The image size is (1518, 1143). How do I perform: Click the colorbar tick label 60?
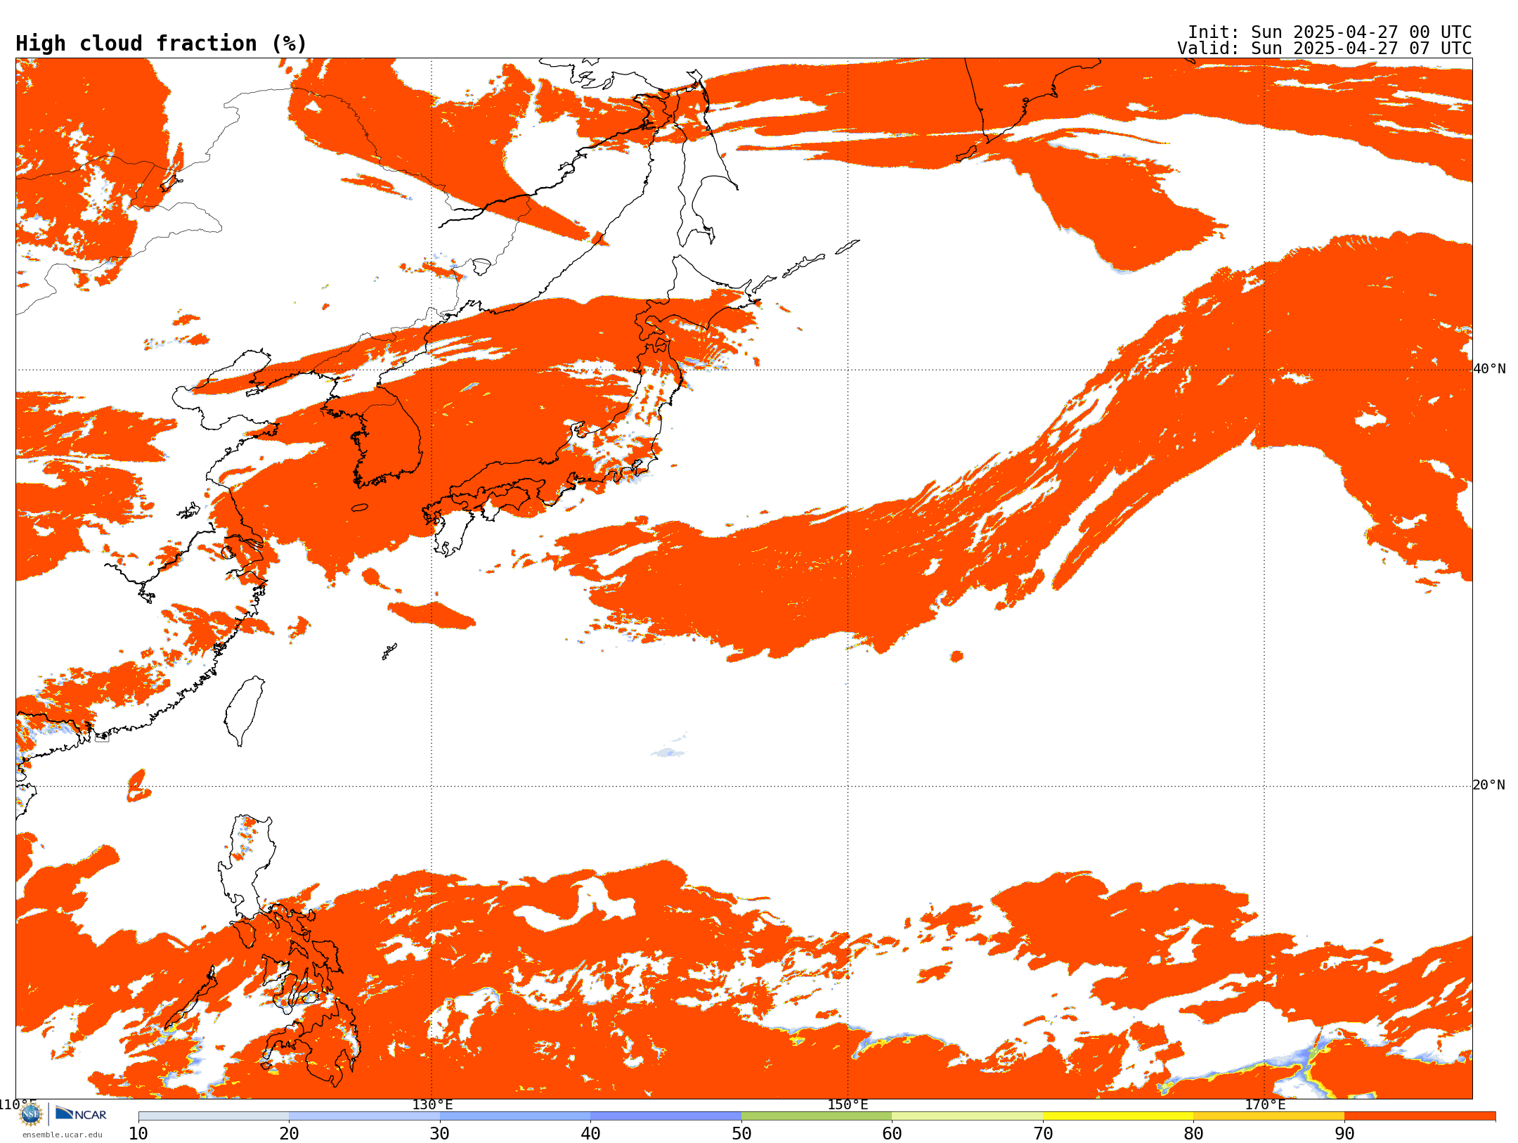(892, 1134)
